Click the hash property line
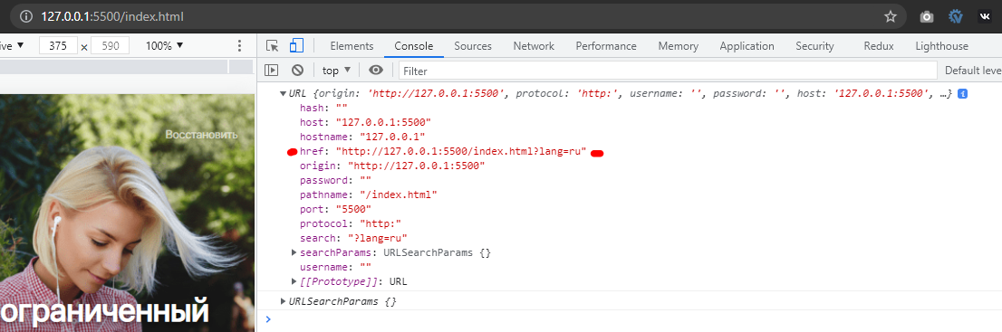1002x332 pixels. (323, 109)
